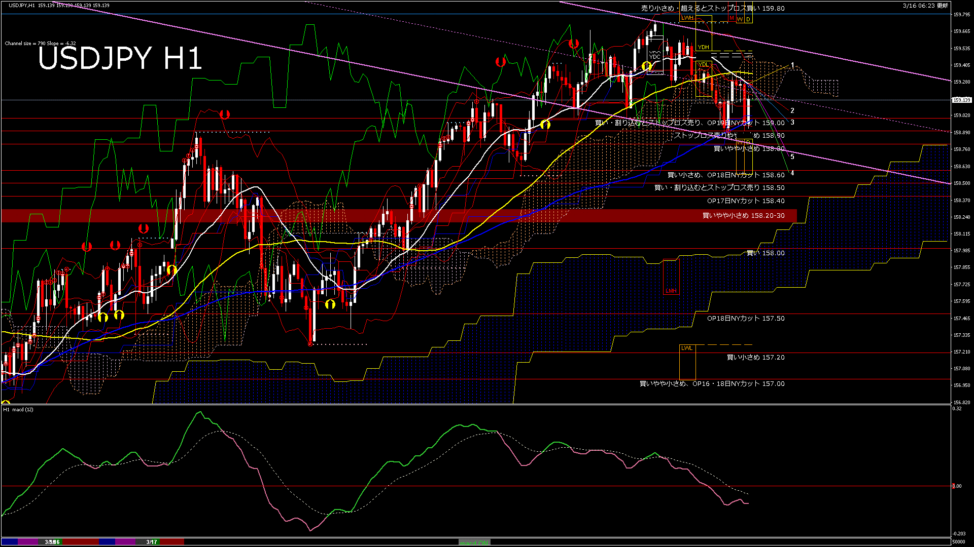Click yellow up arrow beside YDC label
Image resolution: width=974 pixels, height=547 pixels.
tap(646, 66)
